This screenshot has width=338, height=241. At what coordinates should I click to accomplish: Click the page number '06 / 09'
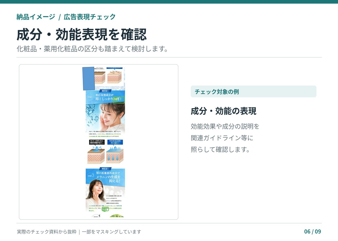pos(313,232)
